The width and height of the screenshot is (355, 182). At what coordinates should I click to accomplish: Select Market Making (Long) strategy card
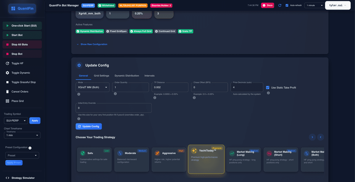(x=243, y=160)
